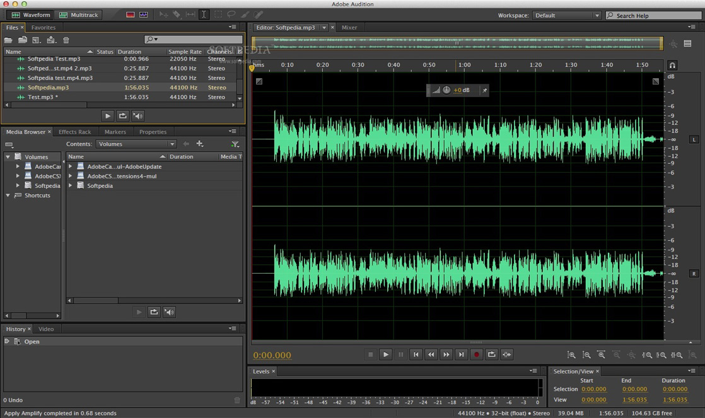
Task: Select Softpedia Test.mp3 in Files list
Action: [x=121, y=59]
